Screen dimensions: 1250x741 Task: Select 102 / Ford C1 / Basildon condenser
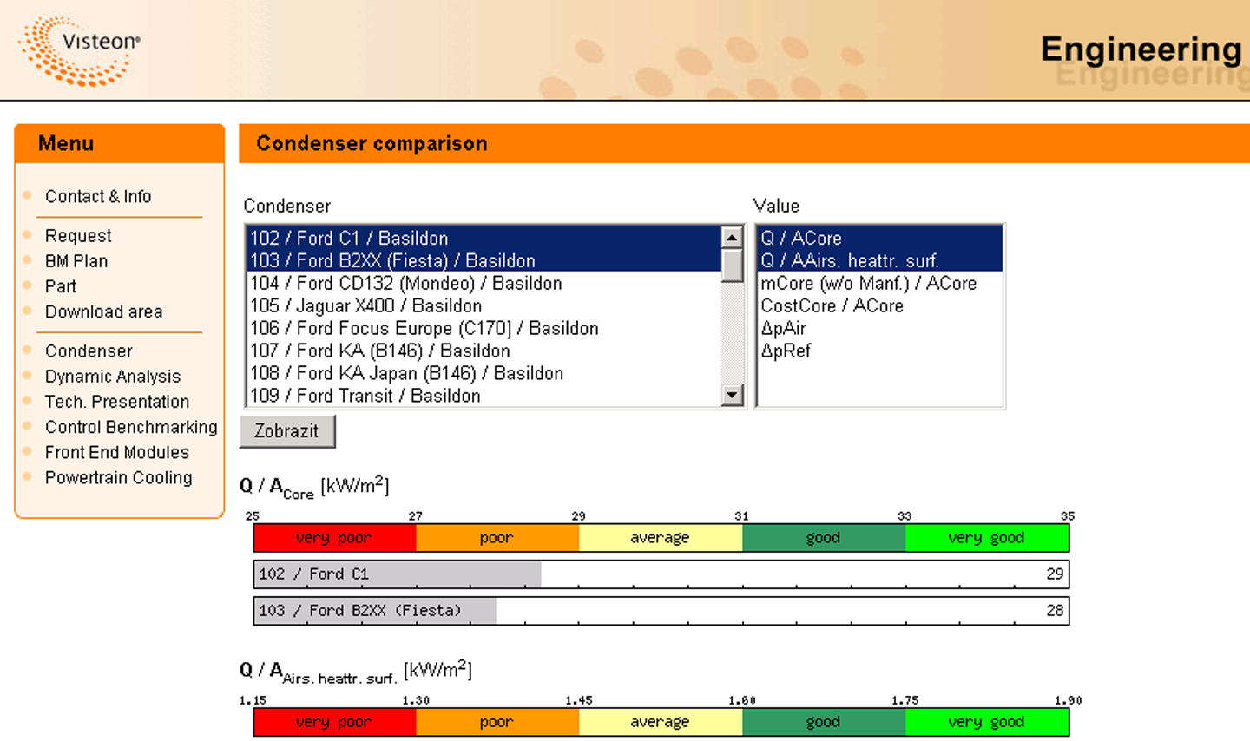[484, 238]
